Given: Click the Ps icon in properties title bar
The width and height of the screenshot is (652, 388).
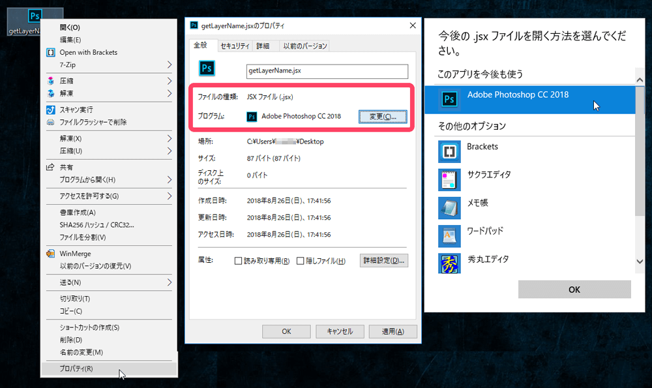Looking at the screenshot, I should click(x=194, y=25).
